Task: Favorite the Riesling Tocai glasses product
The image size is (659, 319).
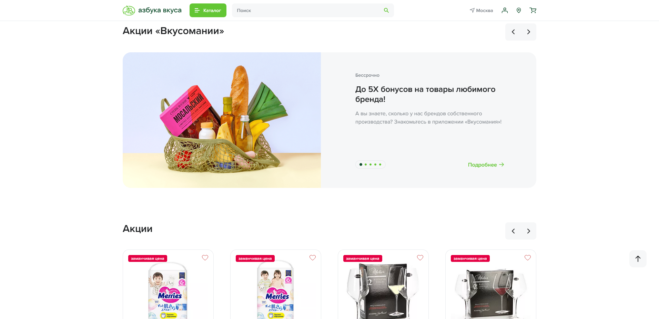Action: [x=420, y=258]
